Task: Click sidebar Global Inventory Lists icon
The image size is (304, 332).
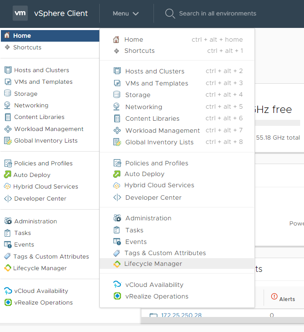Action: click(8, 141)
